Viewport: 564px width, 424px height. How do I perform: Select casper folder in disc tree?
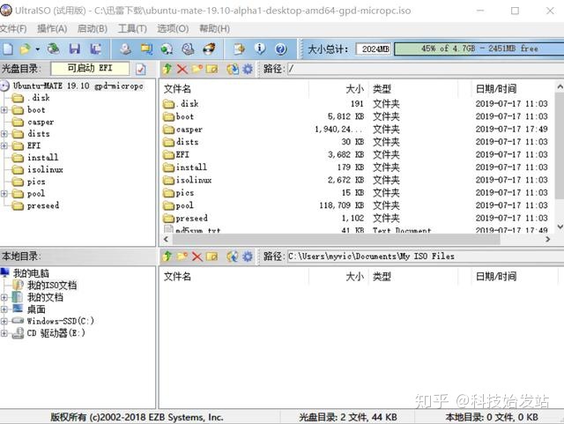click(41, 122)
